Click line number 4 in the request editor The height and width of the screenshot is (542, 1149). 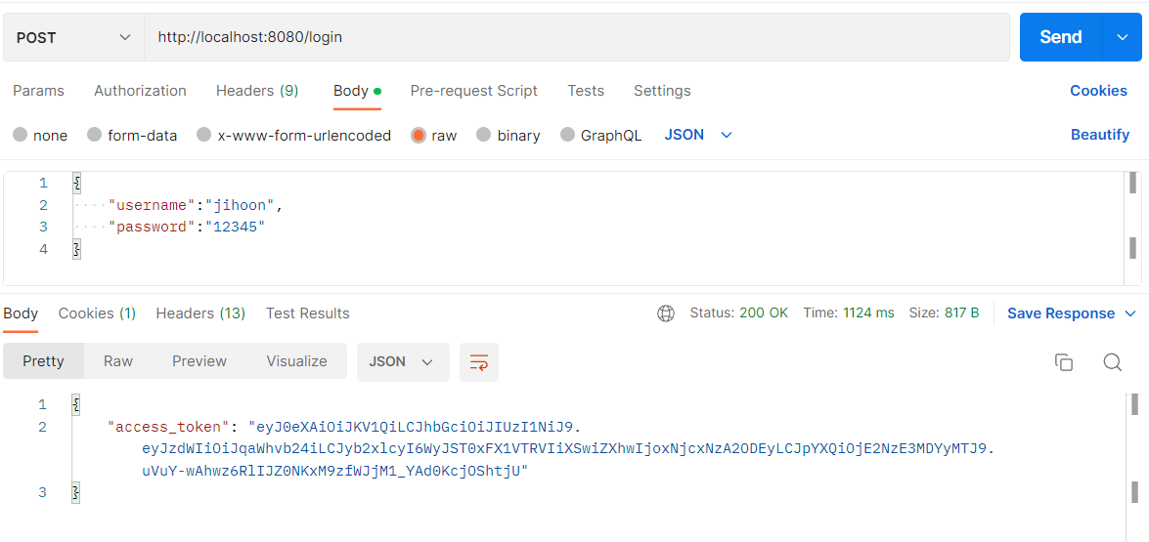[43, 249]
